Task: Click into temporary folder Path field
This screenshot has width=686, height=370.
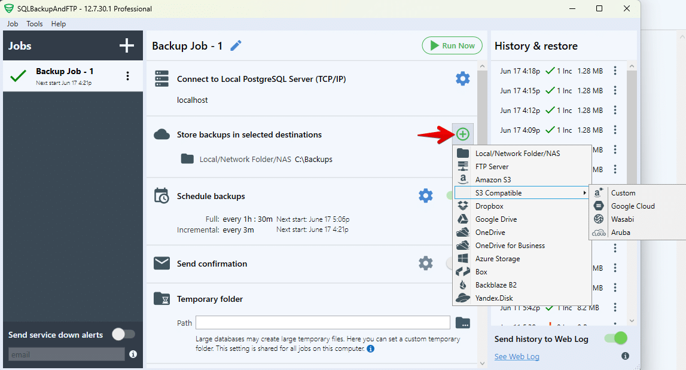Action: click(x=323, y=323)
